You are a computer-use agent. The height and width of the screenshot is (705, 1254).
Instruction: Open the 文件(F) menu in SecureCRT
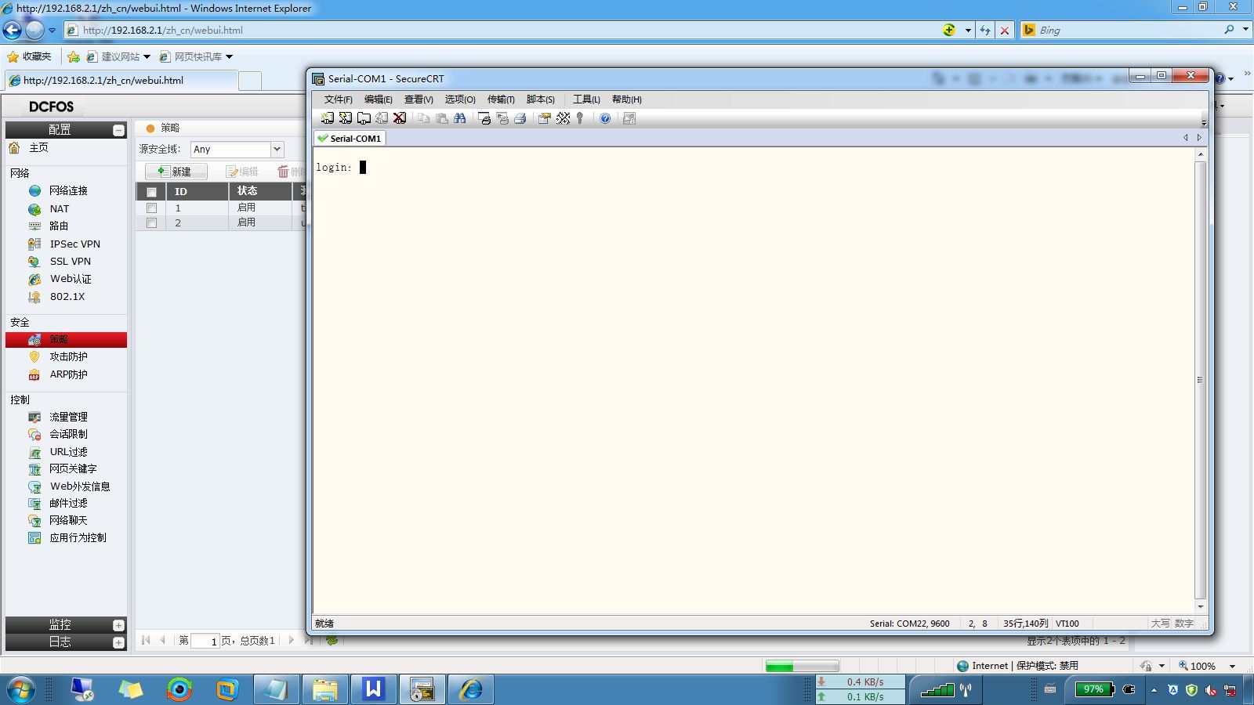click(338, 99)
